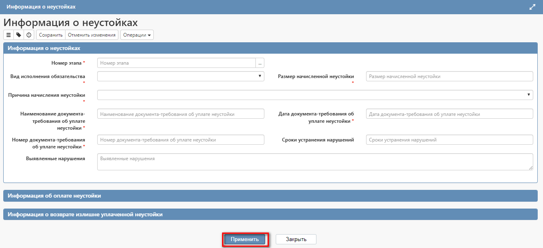The width and height of the screenshot is (543, 248).
Task: Click Отменить изменения button
Action: [92, 35]
